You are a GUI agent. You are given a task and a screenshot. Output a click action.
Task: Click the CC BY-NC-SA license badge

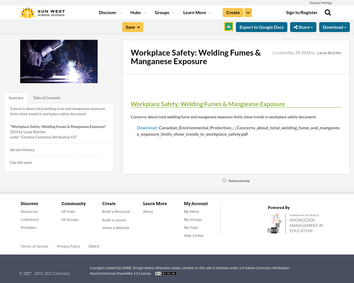[166, 273]
